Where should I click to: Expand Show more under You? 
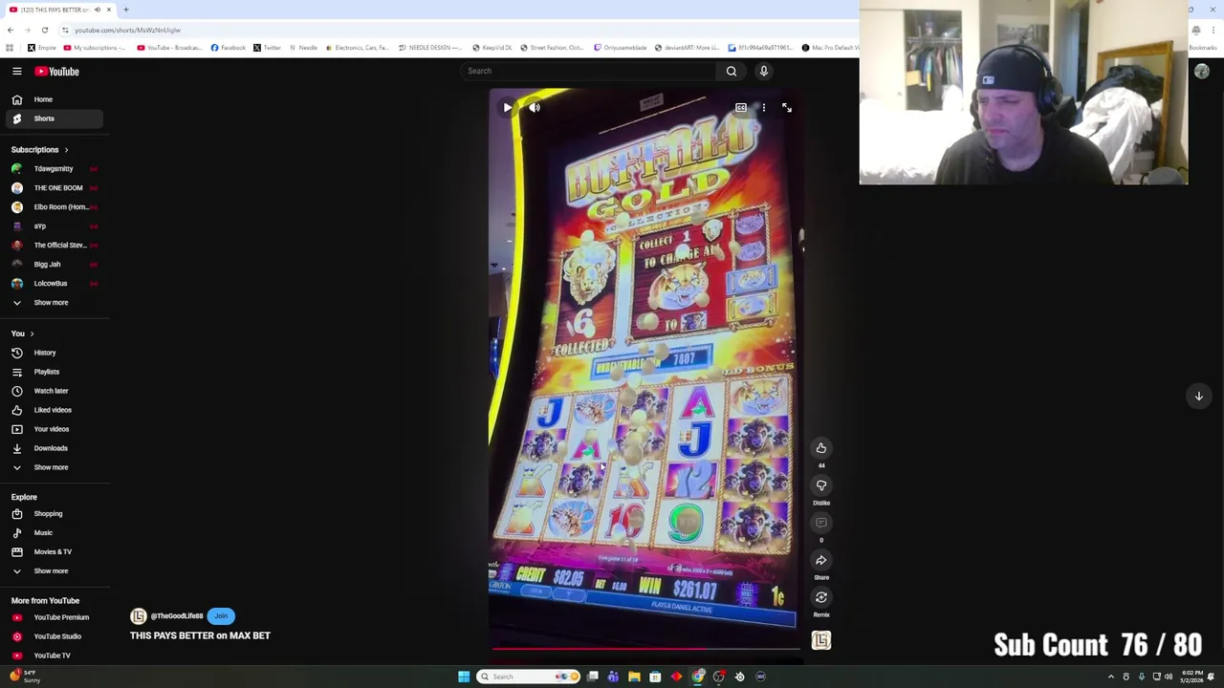53,467
